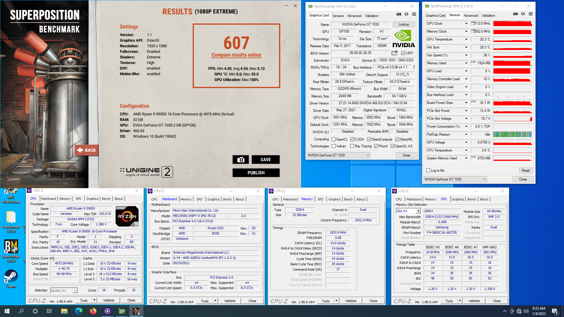Open the Graphics tab in Memory CPU-Z window
The image size is (564, 317).
334,199
